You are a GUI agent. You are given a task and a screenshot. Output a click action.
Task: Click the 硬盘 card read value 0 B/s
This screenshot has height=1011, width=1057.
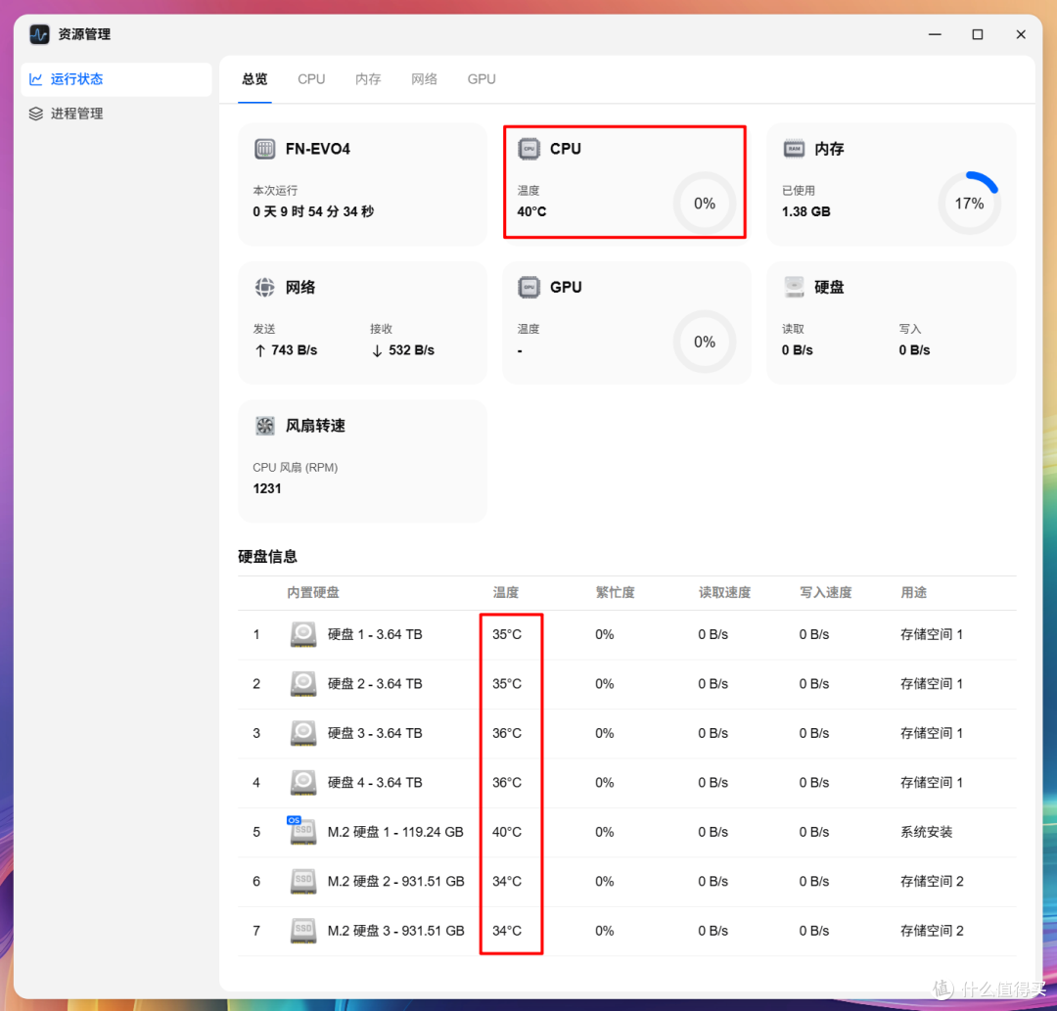pos(797,350)
